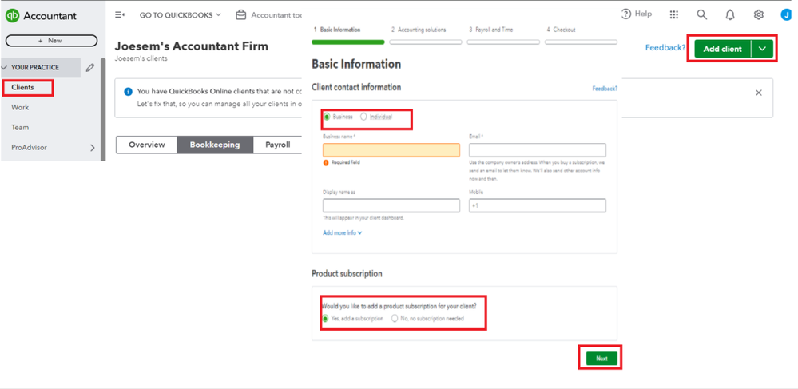This screenshot has width=798, height=389.
Task: Edit Your Practice with pencil icon
Action: click(x=90, y=68)
